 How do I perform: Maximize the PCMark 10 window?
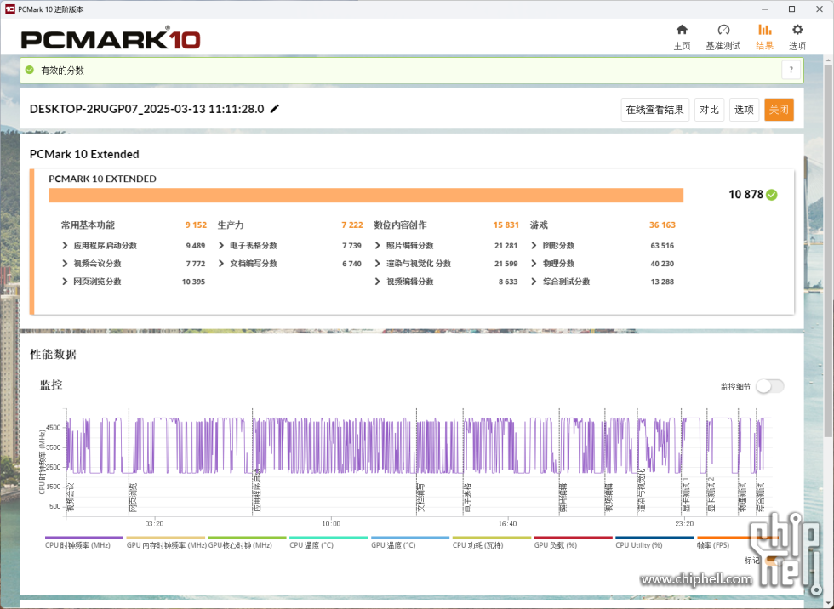coord(791,9)
